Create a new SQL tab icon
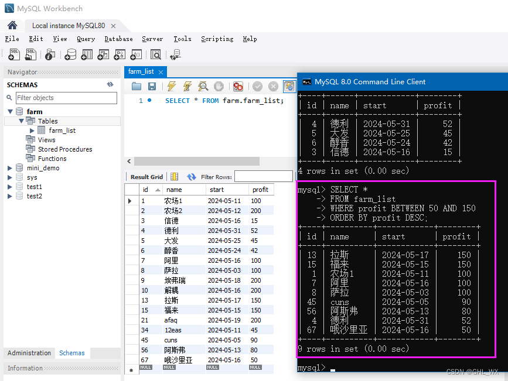 point(14,54)
